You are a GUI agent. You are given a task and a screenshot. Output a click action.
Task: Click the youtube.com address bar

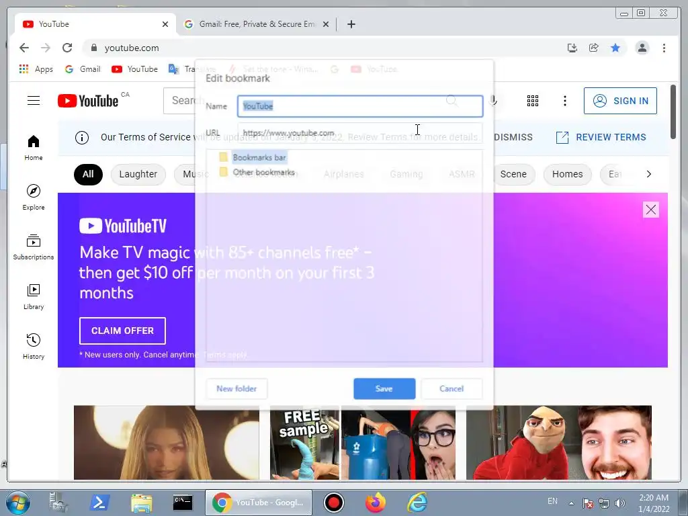pyautogui.click(x=320, y=48)
